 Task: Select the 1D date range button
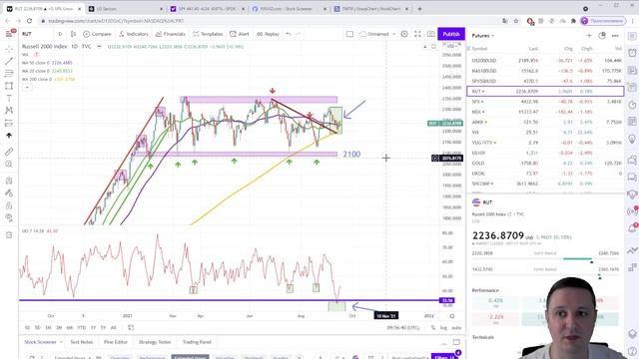coord(27,328)
